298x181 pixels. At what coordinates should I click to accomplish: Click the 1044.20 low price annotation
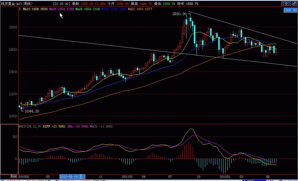32,111
